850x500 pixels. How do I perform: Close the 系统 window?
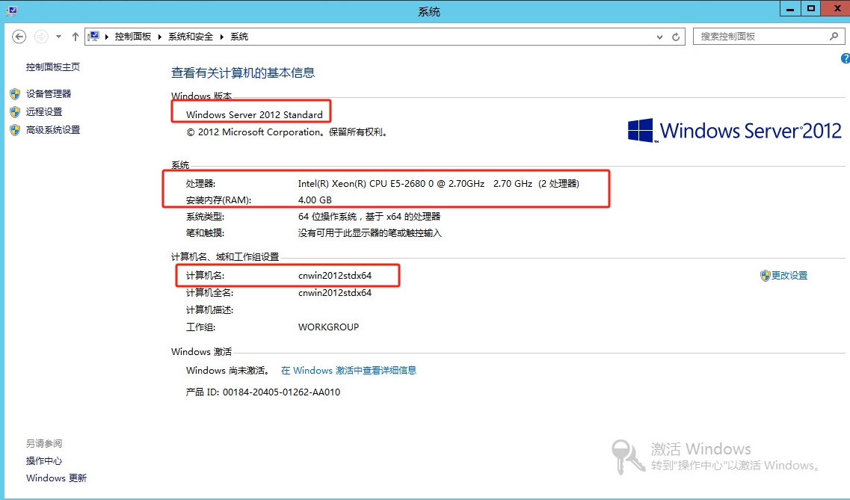(836, 9)
